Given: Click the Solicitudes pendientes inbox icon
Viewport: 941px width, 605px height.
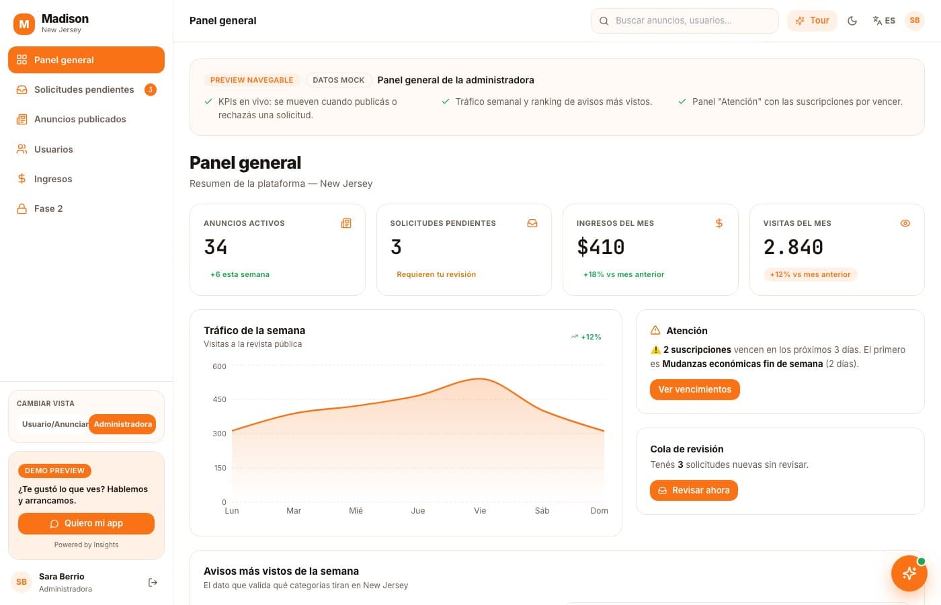Looking at the screenshot, I should point(532,223).
